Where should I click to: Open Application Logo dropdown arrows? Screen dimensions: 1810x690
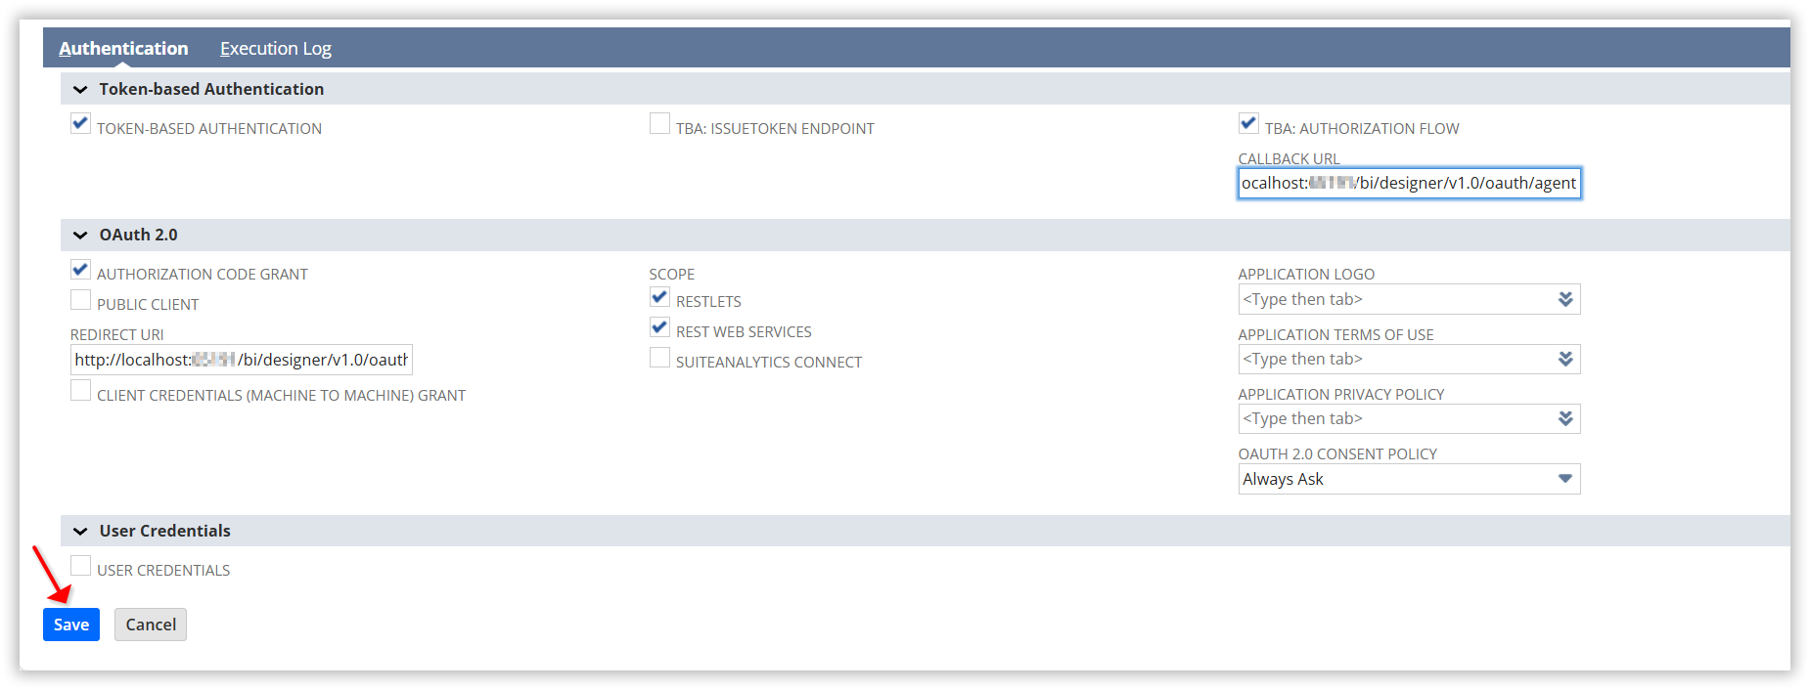point(1565,299)
